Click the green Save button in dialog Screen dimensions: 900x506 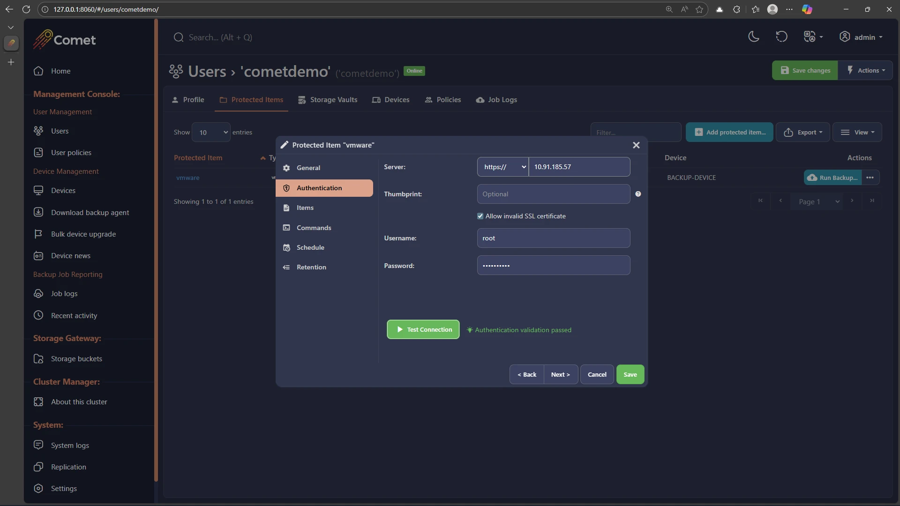[x=630, y=374]
